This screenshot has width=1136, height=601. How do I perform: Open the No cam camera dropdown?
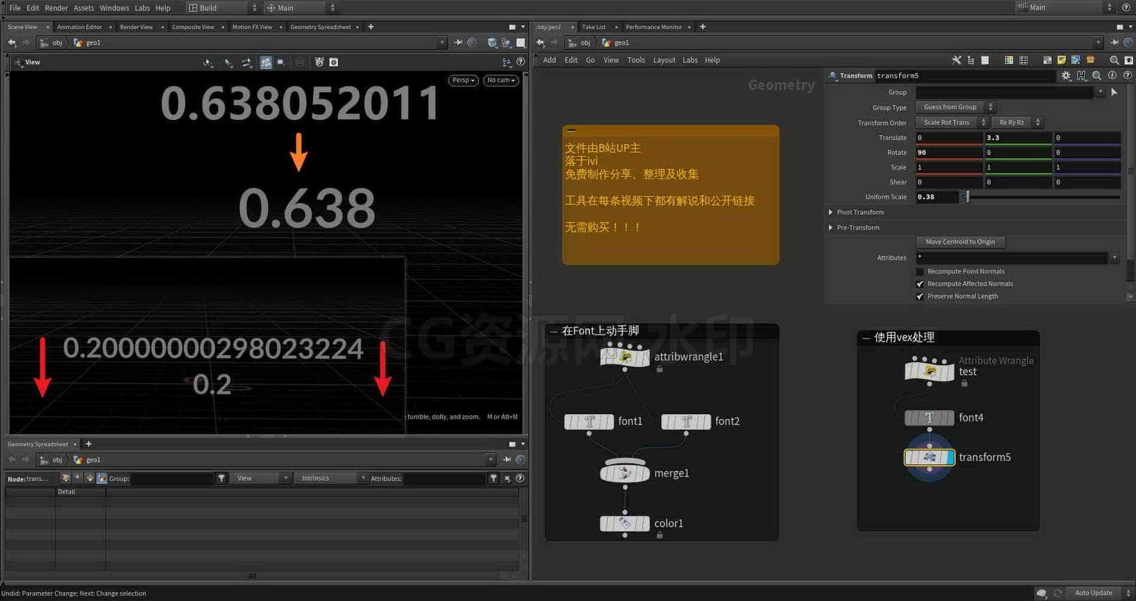(501, 81)
